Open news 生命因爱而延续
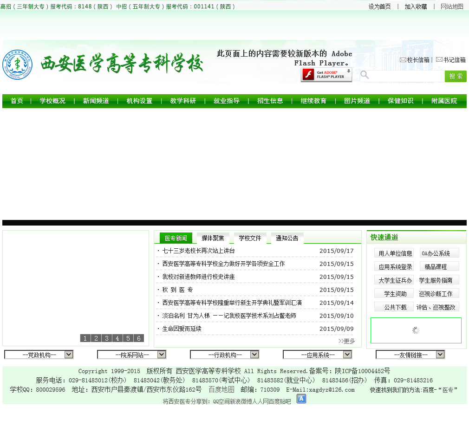 (182, 329)
